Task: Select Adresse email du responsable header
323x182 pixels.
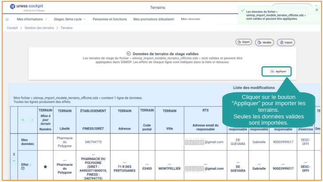Action: click(x=205, y=127)
